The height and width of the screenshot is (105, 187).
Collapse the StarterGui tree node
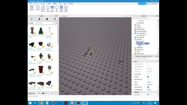click(x=133, y=39)
